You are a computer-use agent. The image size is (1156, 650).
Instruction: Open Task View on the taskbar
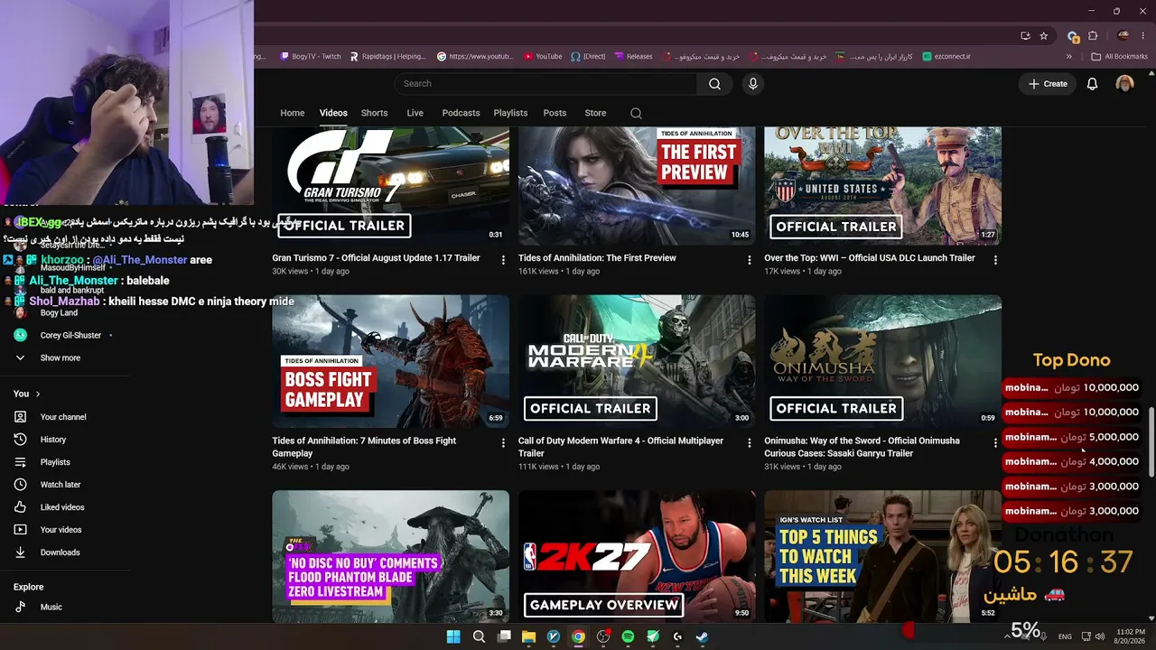click(x=504, y=636)
